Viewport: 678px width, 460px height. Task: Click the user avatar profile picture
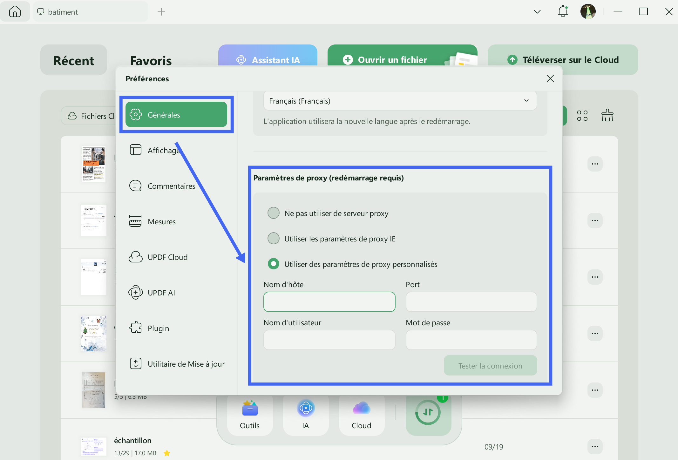(x=588, y=12)
